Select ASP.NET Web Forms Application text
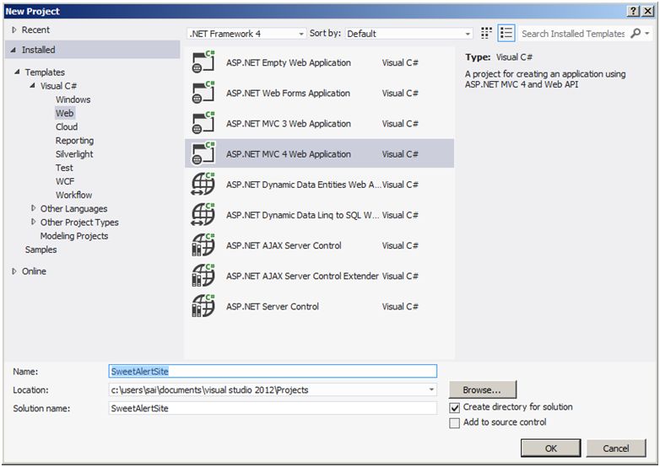 [x=288, y=94]
